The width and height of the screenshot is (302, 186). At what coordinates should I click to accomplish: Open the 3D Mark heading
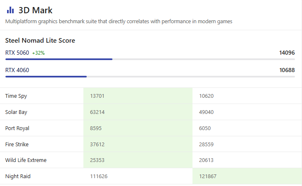pyautogui.click(x=36, y=10)
